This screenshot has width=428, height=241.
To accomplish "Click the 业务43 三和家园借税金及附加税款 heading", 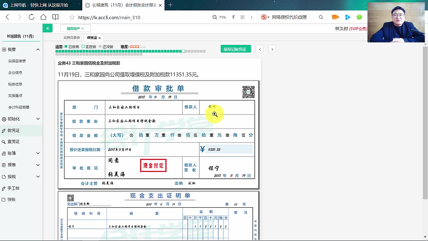I will 89,63.
